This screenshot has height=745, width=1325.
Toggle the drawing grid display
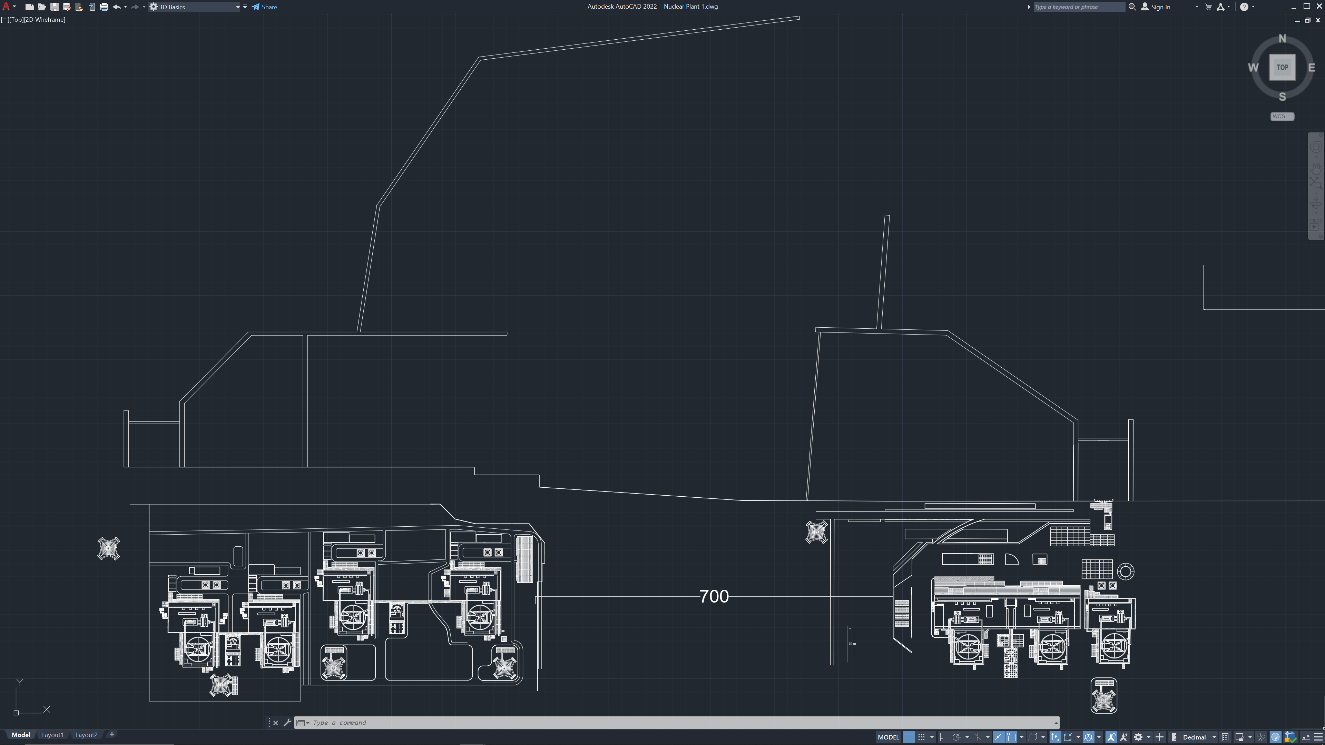pos(909,737)
